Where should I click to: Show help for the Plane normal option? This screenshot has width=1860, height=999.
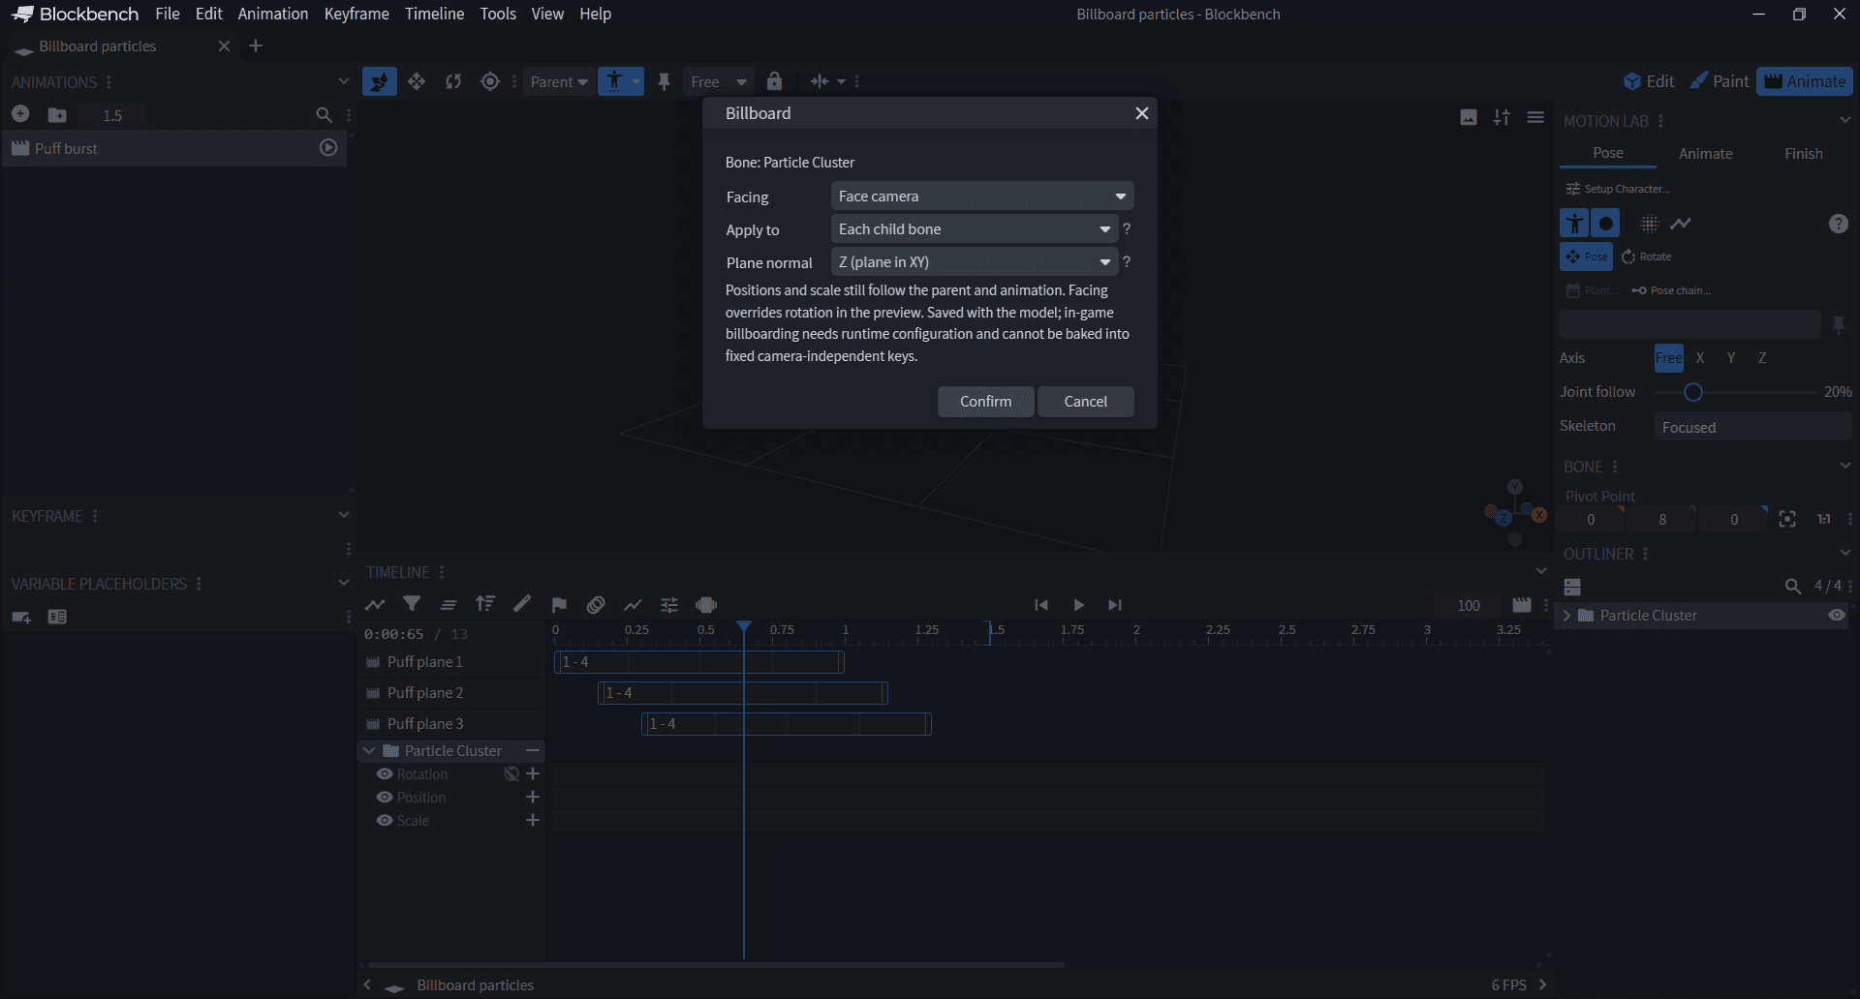[1127, 262]
